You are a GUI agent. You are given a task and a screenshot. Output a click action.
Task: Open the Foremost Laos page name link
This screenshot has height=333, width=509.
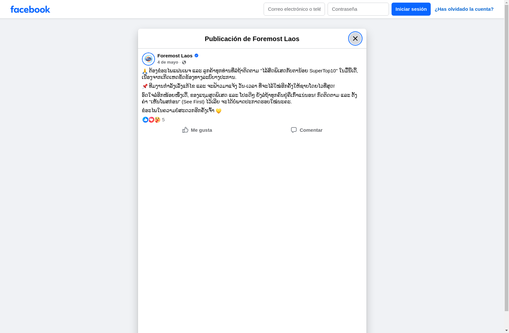[x=175, y=56]
